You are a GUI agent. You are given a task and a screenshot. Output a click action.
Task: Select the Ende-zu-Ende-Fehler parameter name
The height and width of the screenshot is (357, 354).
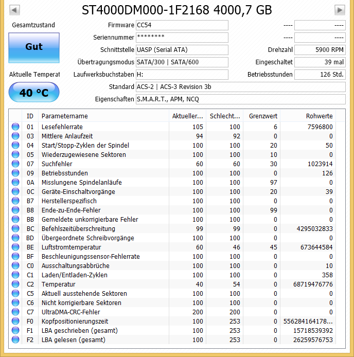click(71, 210)
